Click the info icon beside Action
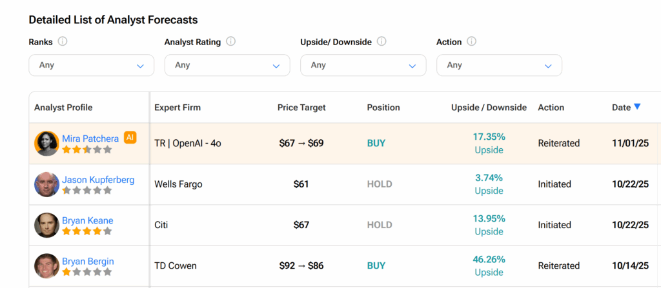 coord(471,42)
